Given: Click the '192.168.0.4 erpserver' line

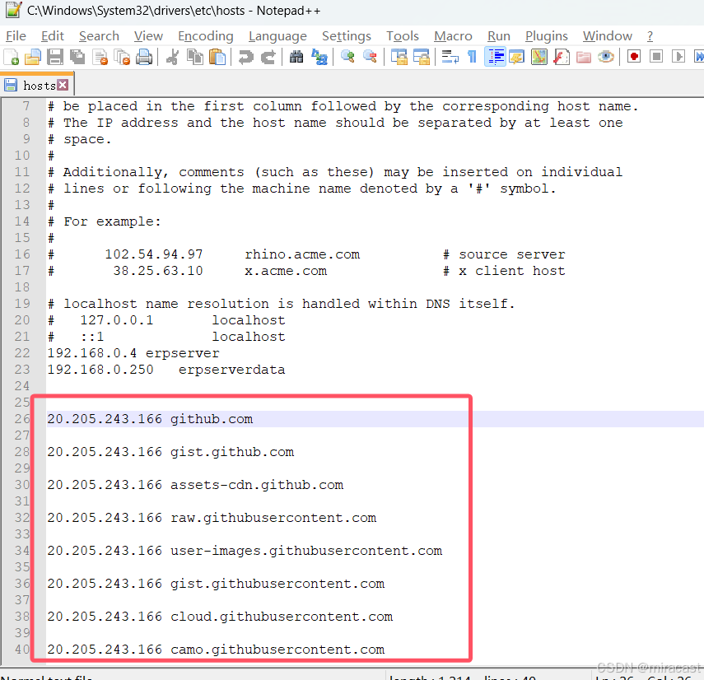Looking at the screenshot, I should 133,353.
